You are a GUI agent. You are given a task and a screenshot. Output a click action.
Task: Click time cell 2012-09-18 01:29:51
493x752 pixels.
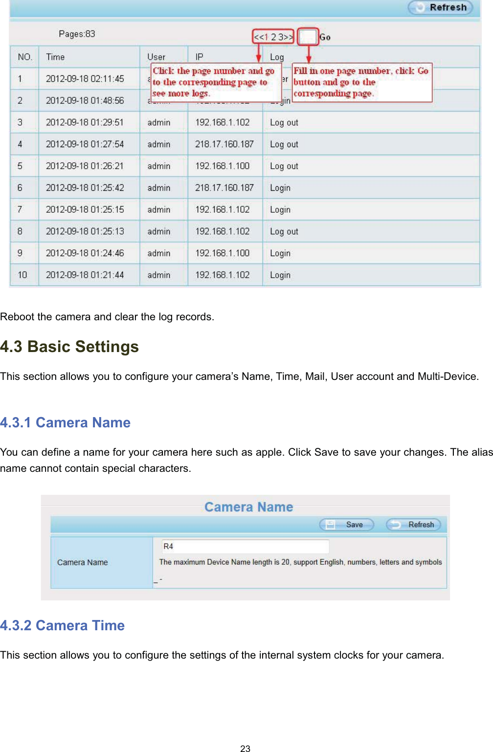pyautogui.click(x=85, y=122)
